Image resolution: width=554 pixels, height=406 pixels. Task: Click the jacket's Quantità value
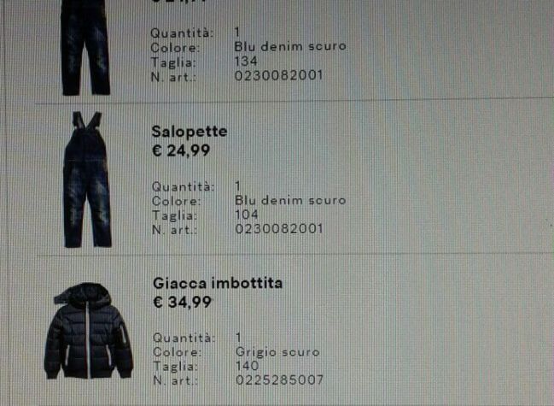[239, 338]
